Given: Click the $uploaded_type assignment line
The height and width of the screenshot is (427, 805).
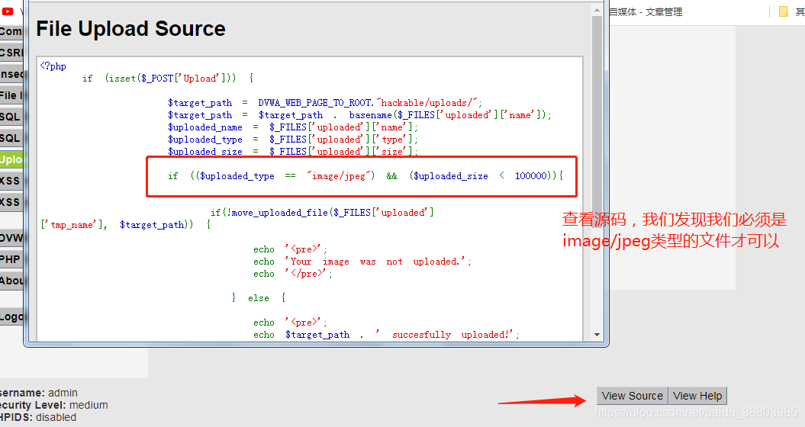Looking at the screenshot, I should (x=293, y=140).
